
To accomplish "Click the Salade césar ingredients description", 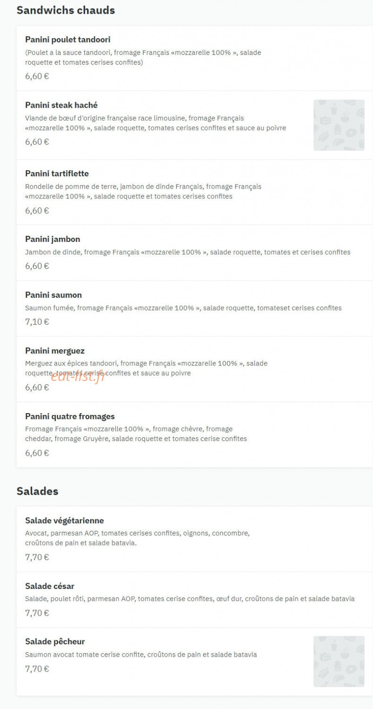I will click(x=190, y=599).
